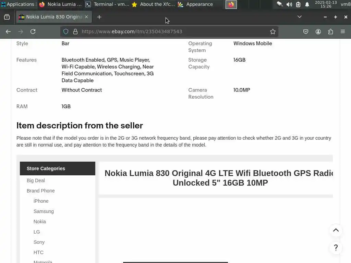Image resolution: width=351 pixels, height=263 pixels.
Task: Click the 'Bar' style value
Action: pos(65,43)
